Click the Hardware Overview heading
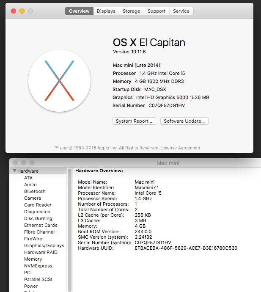This screenshot has height=292, width=261. tap(99, 171)
